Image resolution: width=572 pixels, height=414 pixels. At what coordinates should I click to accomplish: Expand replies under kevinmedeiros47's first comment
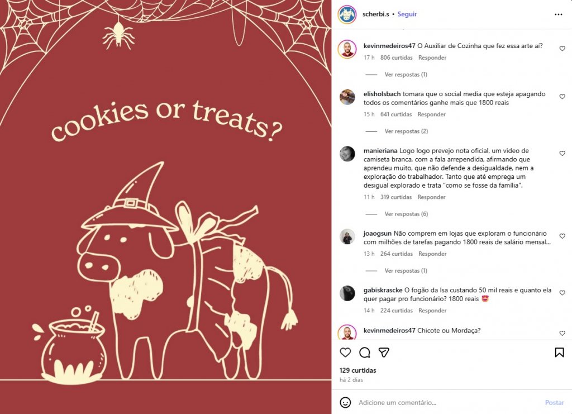[406, 74]
